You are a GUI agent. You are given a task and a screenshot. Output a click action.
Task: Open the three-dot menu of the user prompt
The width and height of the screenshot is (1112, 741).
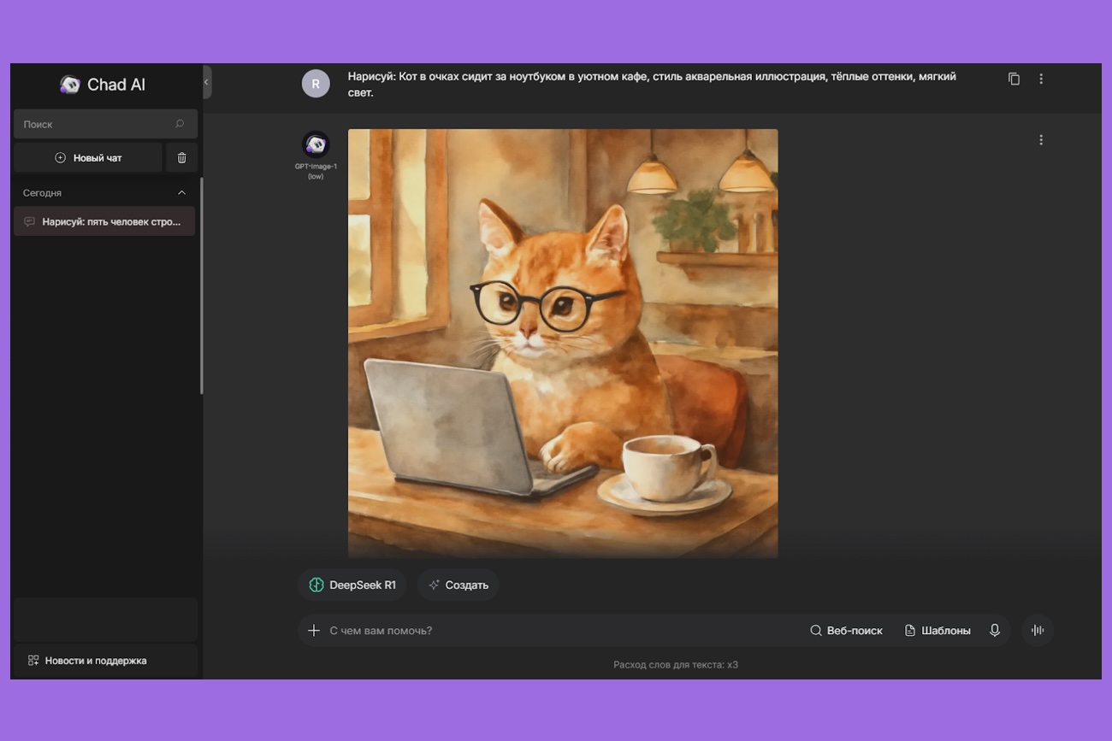(x=1041, y=79)
